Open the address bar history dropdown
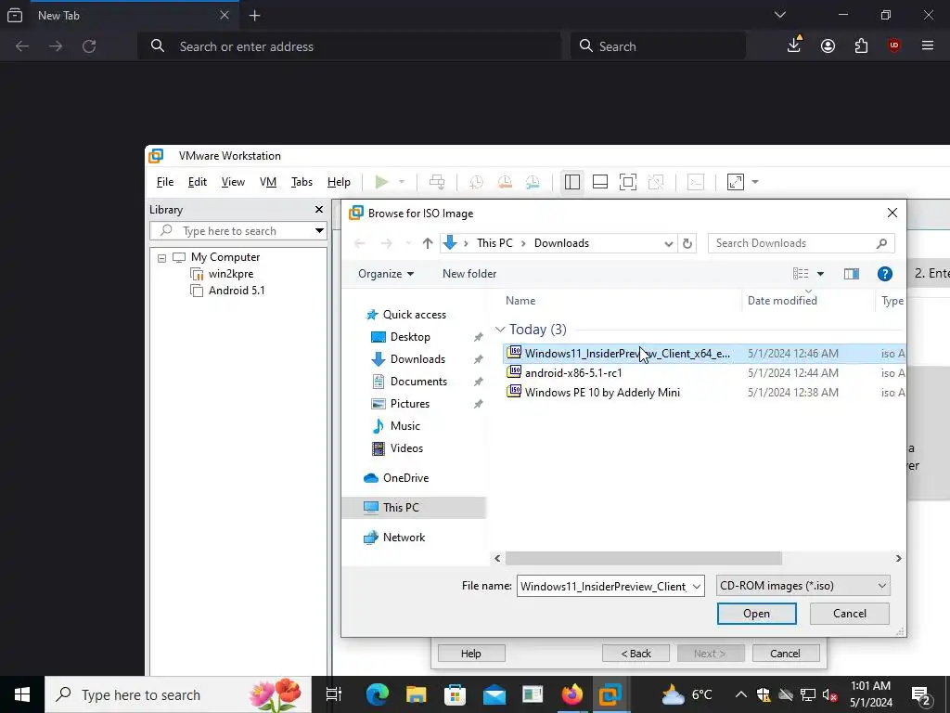 tap(668, 244)
